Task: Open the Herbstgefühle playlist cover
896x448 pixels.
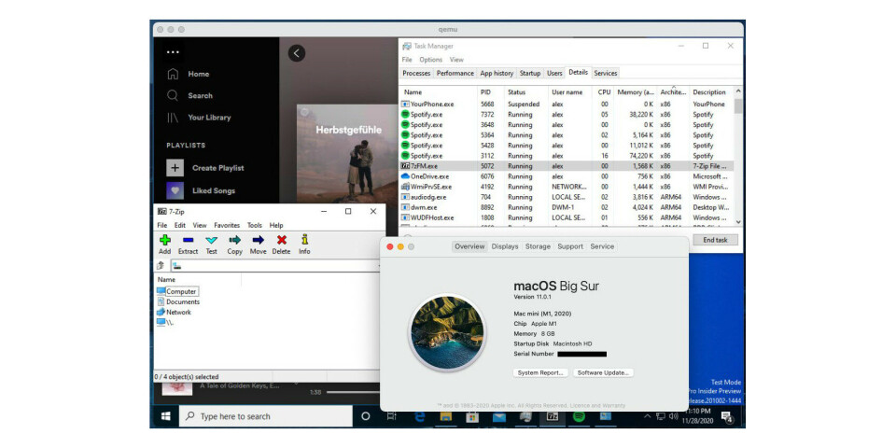Action: [347, 153]
